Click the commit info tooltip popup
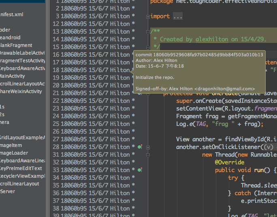This screenshot has width=277, height=217. 199,72
